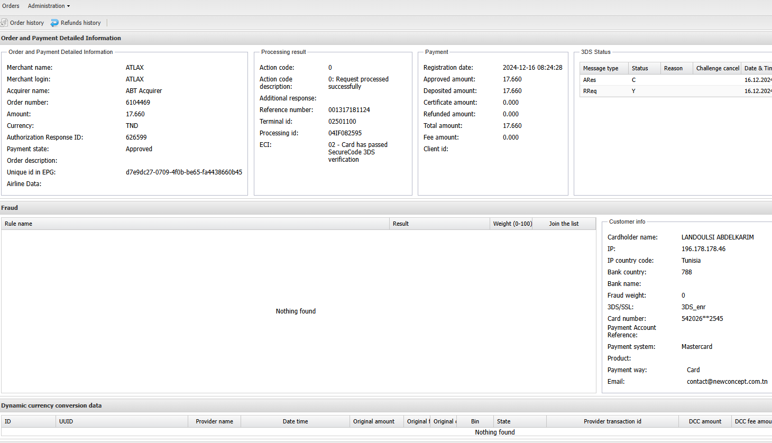Expand the Administration dropdown menu
This screenshot has width=772, height=443.
49,6
